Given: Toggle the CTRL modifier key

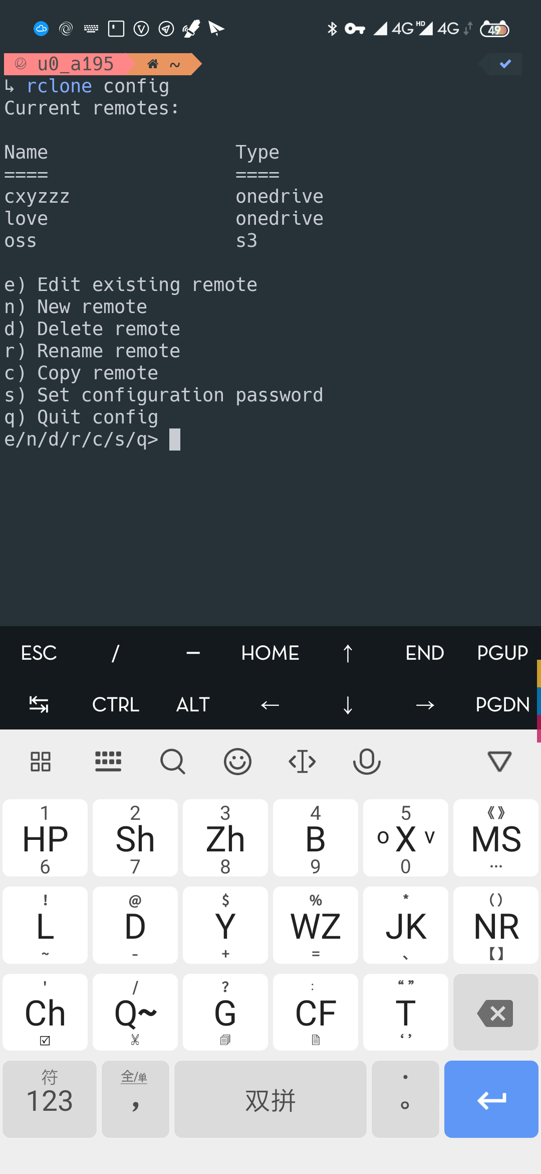Looking at the screenshot, I should (115, 704).
